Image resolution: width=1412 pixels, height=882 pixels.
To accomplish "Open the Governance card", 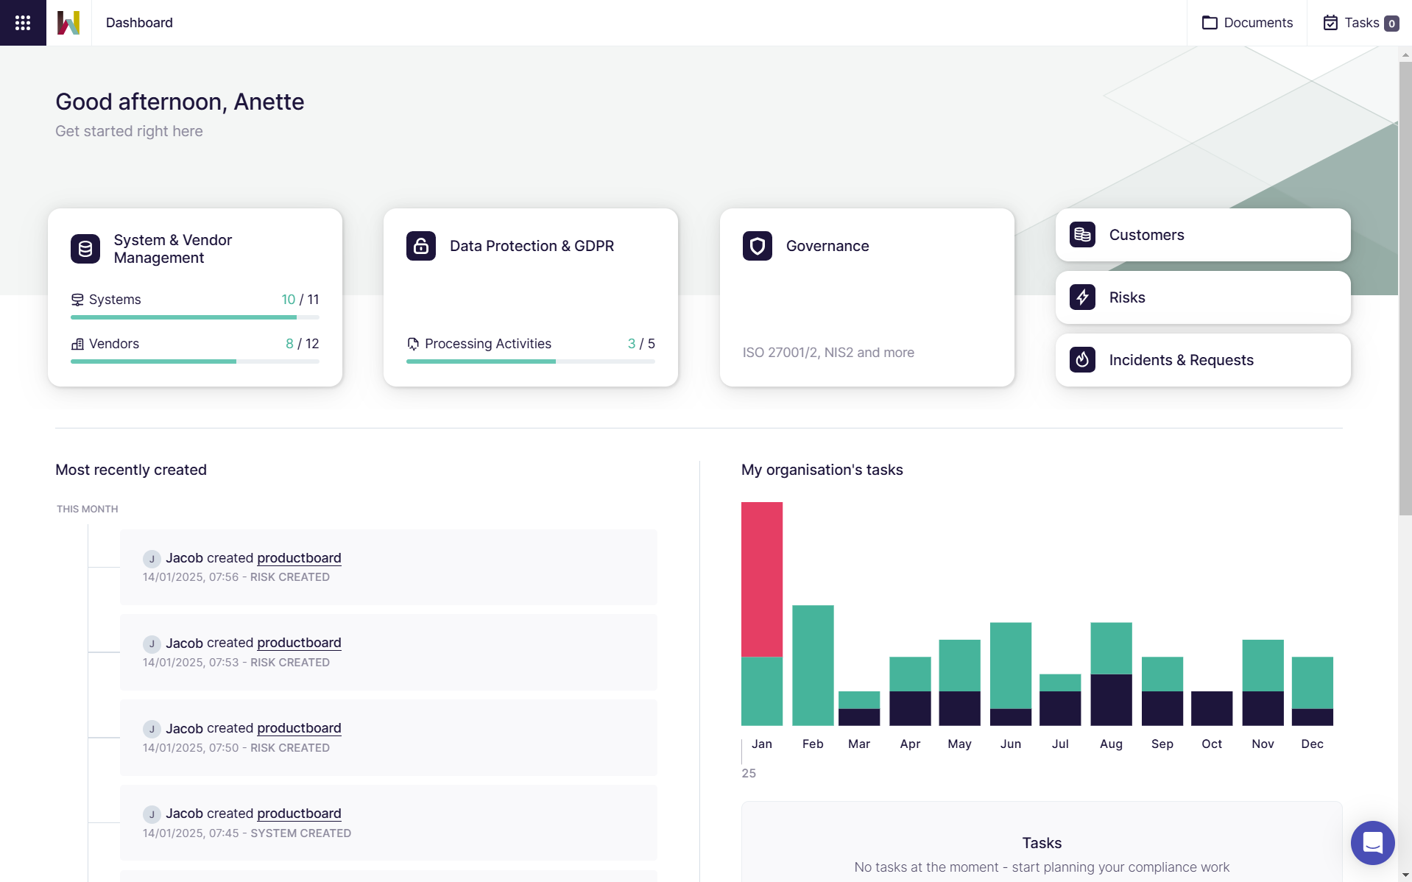I will pyautogui.click(x=867, y=297).
